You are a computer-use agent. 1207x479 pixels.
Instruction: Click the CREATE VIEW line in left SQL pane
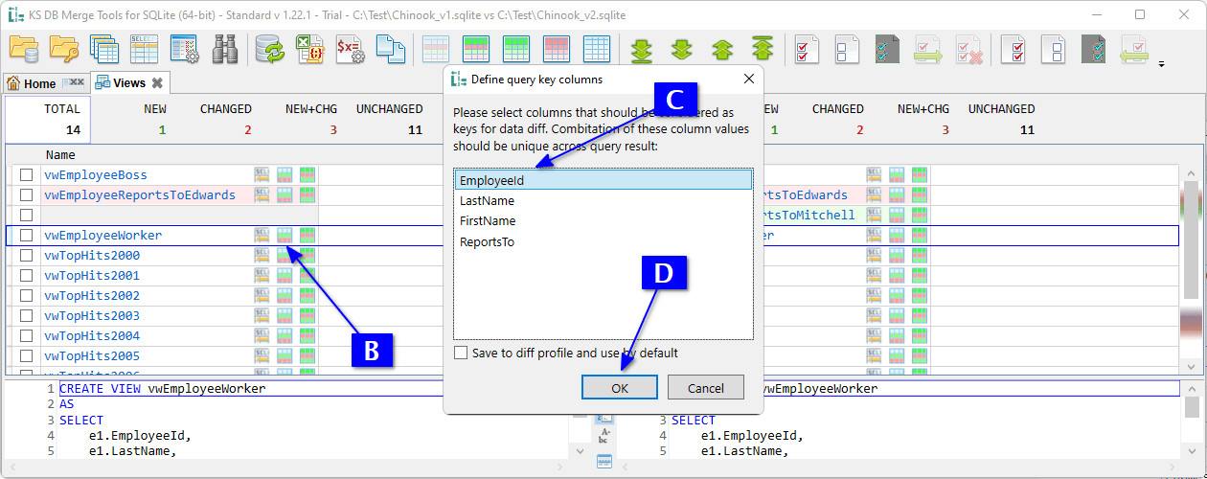point(162,389)
